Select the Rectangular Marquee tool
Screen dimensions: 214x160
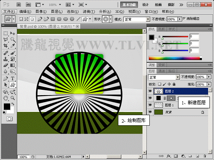click(6, 33)
